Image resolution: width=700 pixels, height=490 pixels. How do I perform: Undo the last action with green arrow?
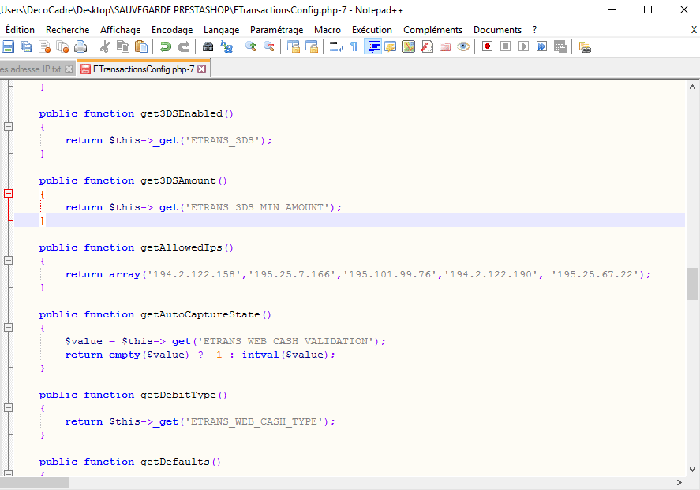pos(166,46)
